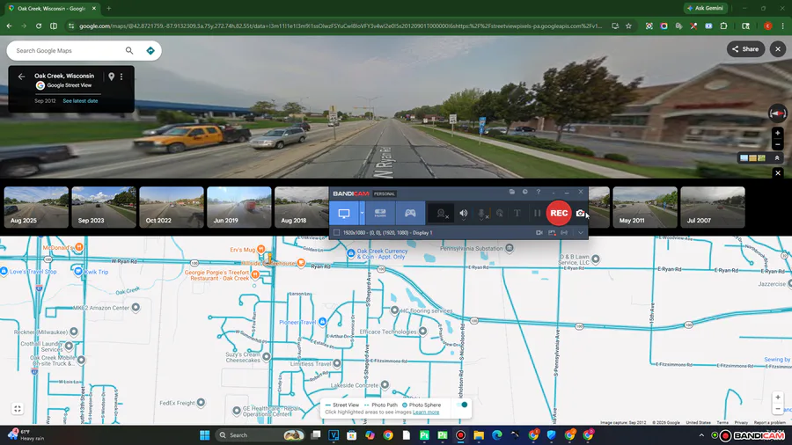Click location pin in Street View card
This screenshot has height=445, width=792.
(111, 77)
